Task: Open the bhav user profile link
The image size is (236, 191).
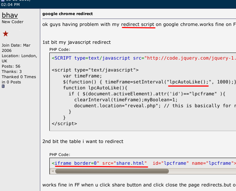Action: 10,15
